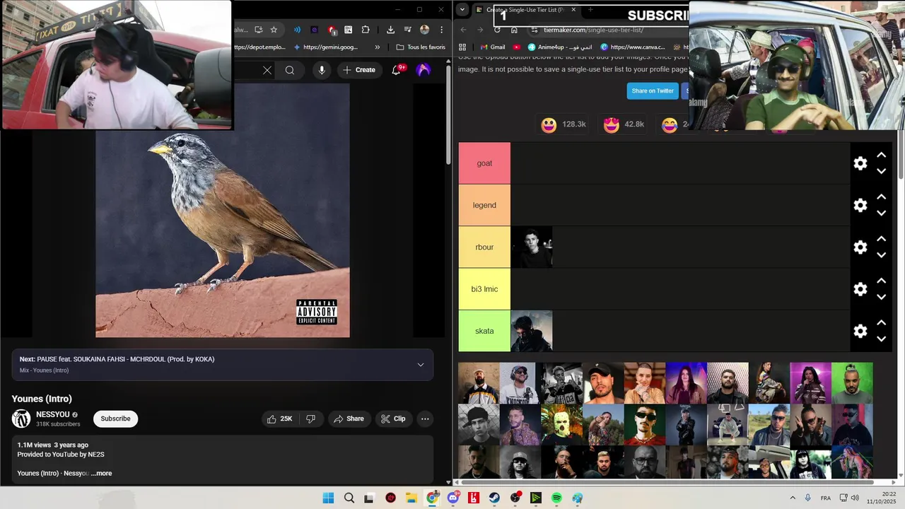This screenshot has width=905, height=509.
Task: Click the home icon in TierMaker window
Action: coord(514,30)
